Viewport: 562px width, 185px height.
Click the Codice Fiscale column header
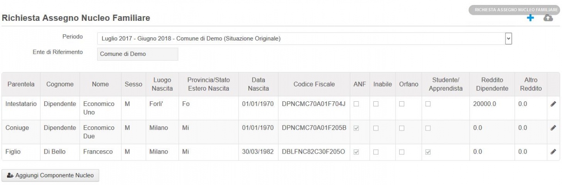tap(314, 84)
